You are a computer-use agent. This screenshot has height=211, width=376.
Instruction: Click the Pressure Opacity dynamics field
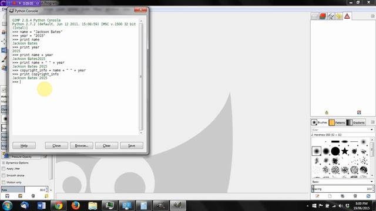point(26,156)
